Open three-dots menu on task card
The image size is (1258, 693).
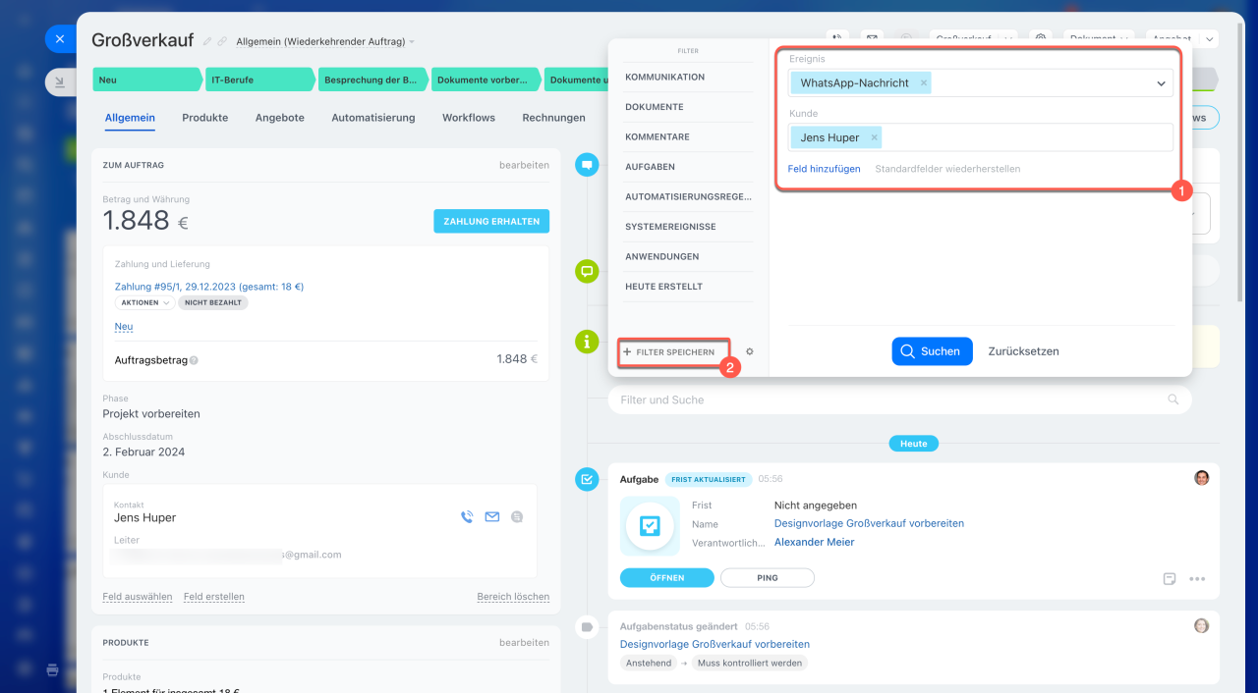pos(1197,579)
